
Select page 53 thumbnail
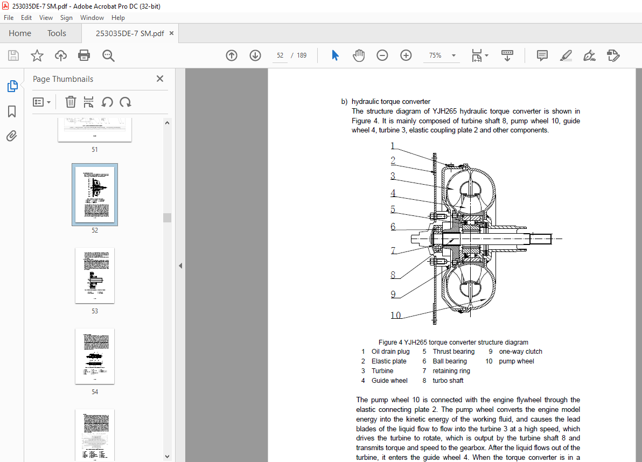click(95, 275)
